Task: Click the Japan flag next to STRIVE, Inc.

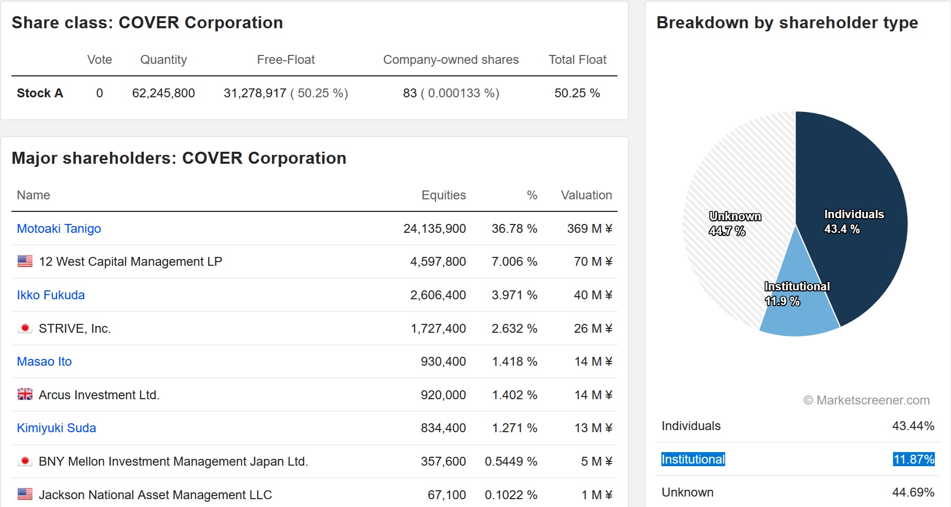Action: coord(25,328)
